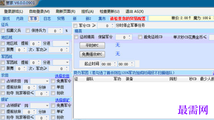The height and width of the screenshot is (120, 214).
Task: Enable 招募义兵 checkbox
Action: coord(3,31)
